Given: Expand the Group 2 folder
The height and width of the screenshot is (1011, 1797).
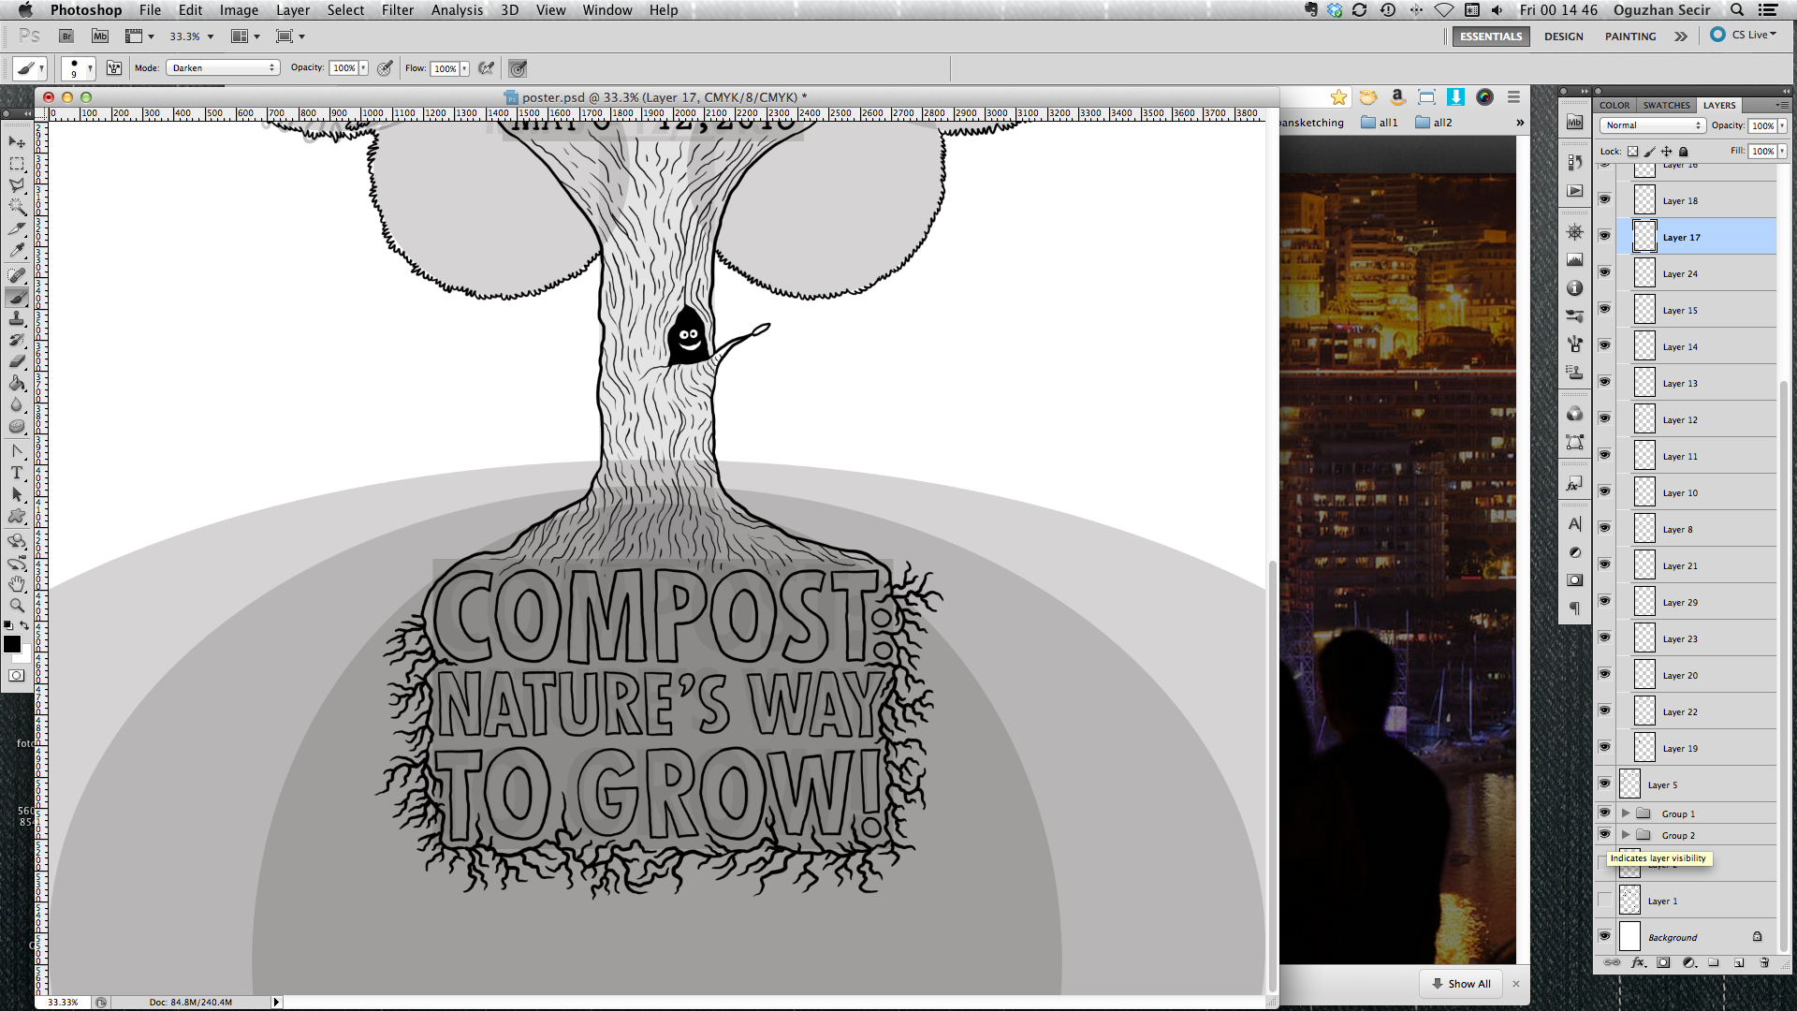Looking at the screenshot, I should pyautogui.click(x=1626, y=835).
